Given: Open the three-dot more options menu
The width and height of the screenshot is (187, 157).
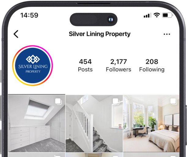Looking at the screenshot, I should (x=167, y=34).
